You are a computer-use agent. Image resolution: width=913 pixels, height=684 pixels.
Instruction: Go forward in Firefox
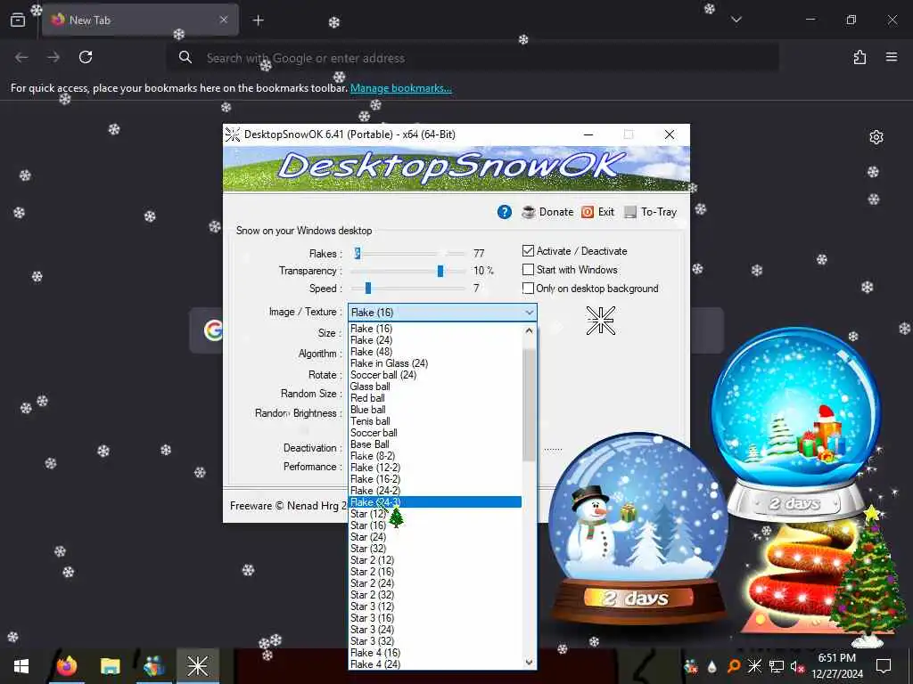(53, 57)
